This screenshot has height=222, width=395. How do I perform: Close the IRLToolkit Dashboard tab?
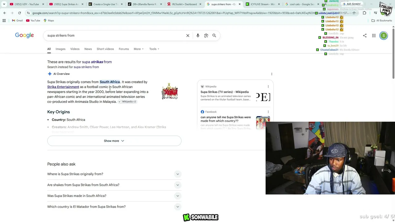coord(200,4)
